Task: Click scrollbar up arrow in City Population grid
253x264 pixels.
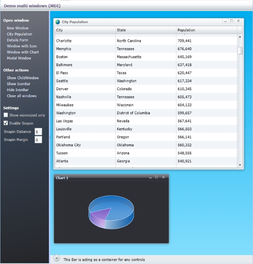Action: point(240,37)
